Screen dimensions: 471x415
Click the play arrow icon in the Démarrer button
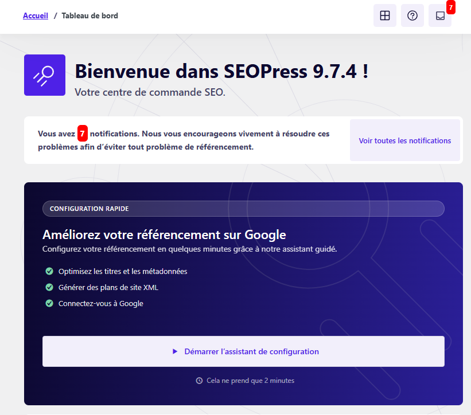175,351
